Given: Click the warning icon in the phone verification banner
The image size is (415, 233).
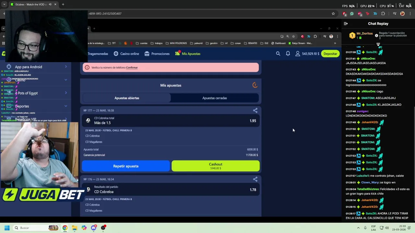Looking at the screenshot, I should click(87, 67).
